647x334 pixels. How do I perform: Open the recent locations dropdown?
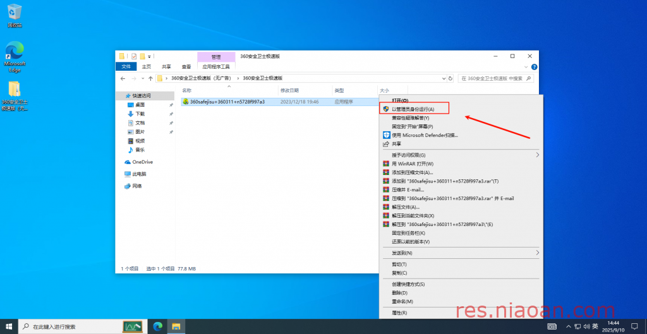(x=143, y=78)
